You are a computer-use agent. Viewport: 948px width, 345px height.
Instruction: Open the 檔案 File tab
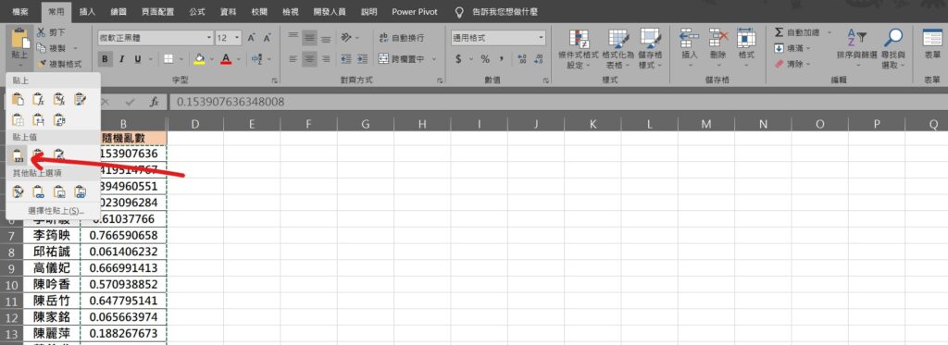click(20, 11)
